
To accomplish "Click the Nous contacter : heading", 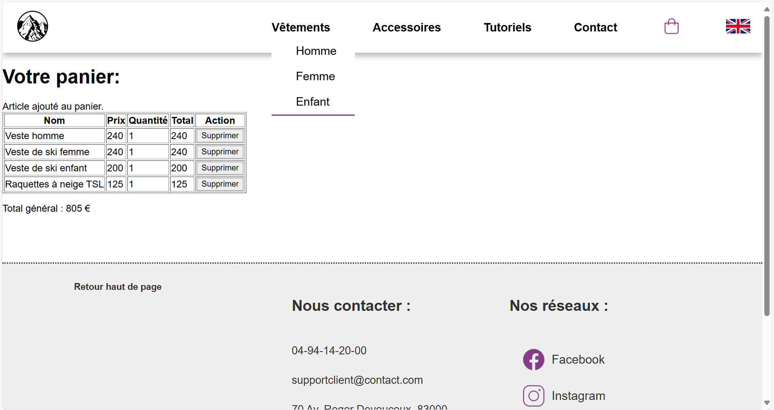I will (351, 306).
